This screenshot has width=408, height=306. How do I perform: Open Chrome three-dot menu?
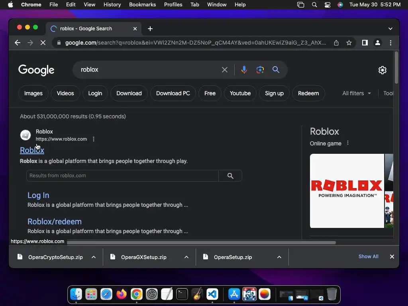[390, 43]
